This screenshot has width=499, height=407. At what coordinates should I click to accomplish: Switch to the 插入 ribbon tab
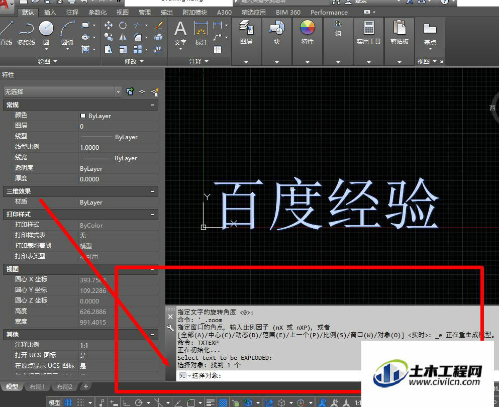click(x=50, y=13)
